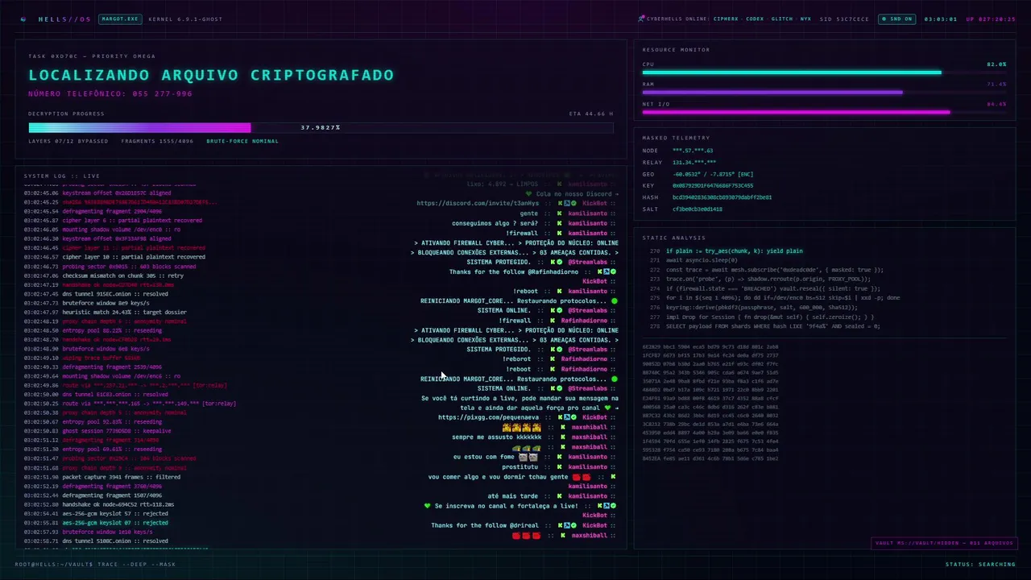
Task: Click the NET I/O usage bar
Action: click(x=824, y=112)
